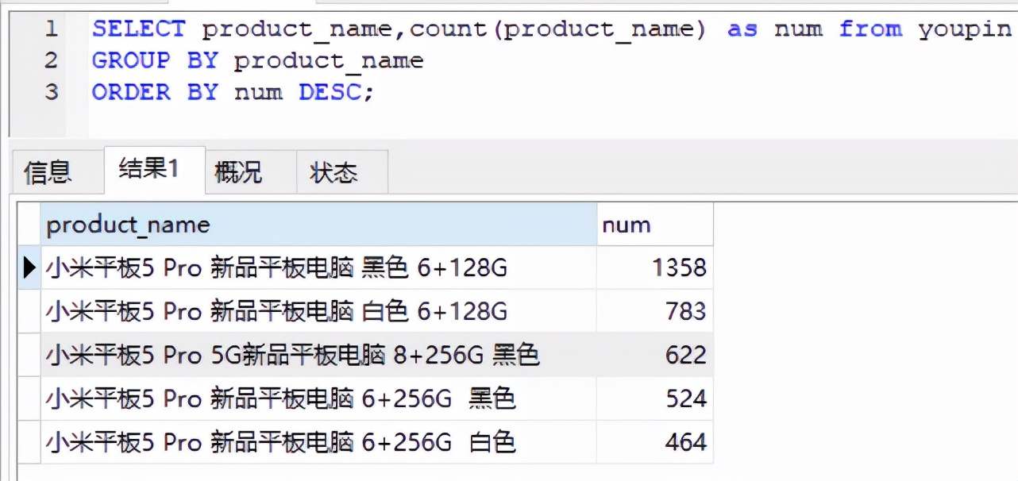
Task: Place cursor on 'GROUP BY product_name' line
Action: pyautogui.click(x=258, y=61)
